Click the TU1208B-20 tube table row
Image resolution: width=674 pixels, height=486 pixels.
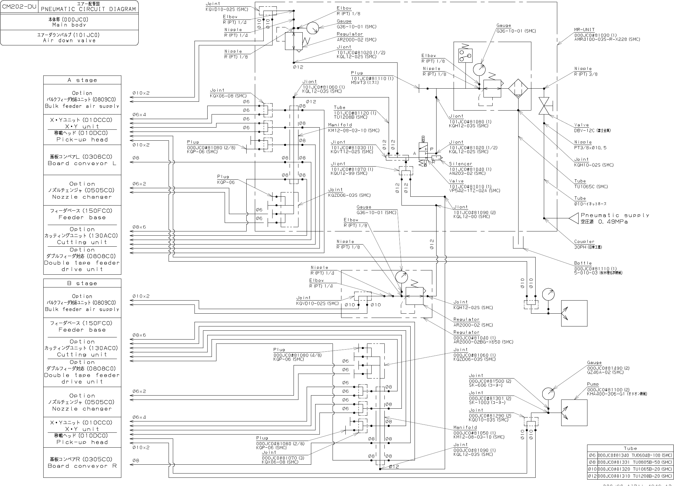pyautogui.click(x=630, y=476)
